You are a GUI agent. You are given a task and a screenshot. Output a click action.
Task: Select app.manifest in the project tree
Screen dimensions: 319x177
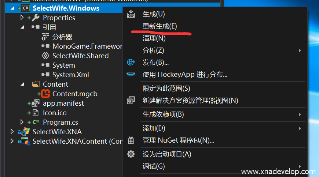tap(63, 103)
